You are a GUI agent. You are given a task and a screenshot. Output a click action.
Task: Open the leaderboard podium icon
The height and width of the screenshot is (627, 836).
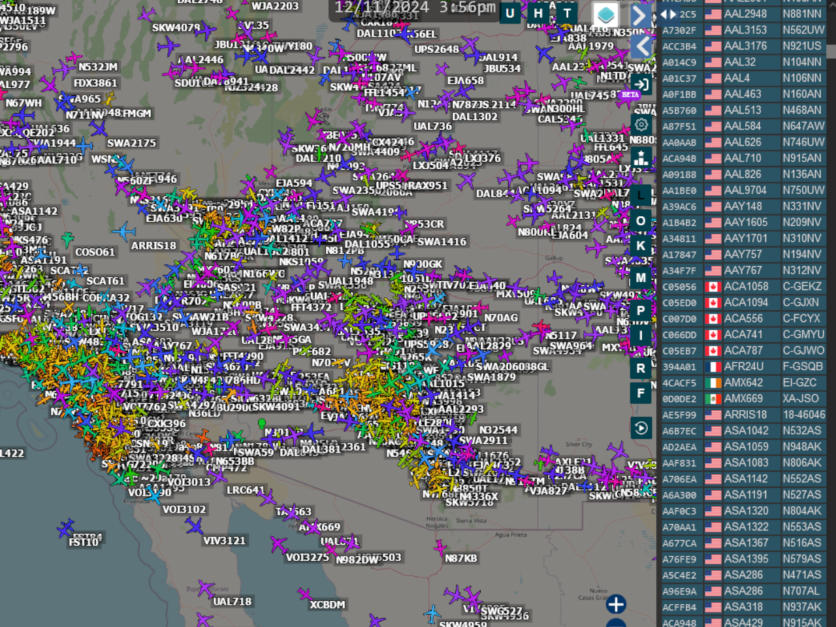pyautogui.click(x=641, y=157)
